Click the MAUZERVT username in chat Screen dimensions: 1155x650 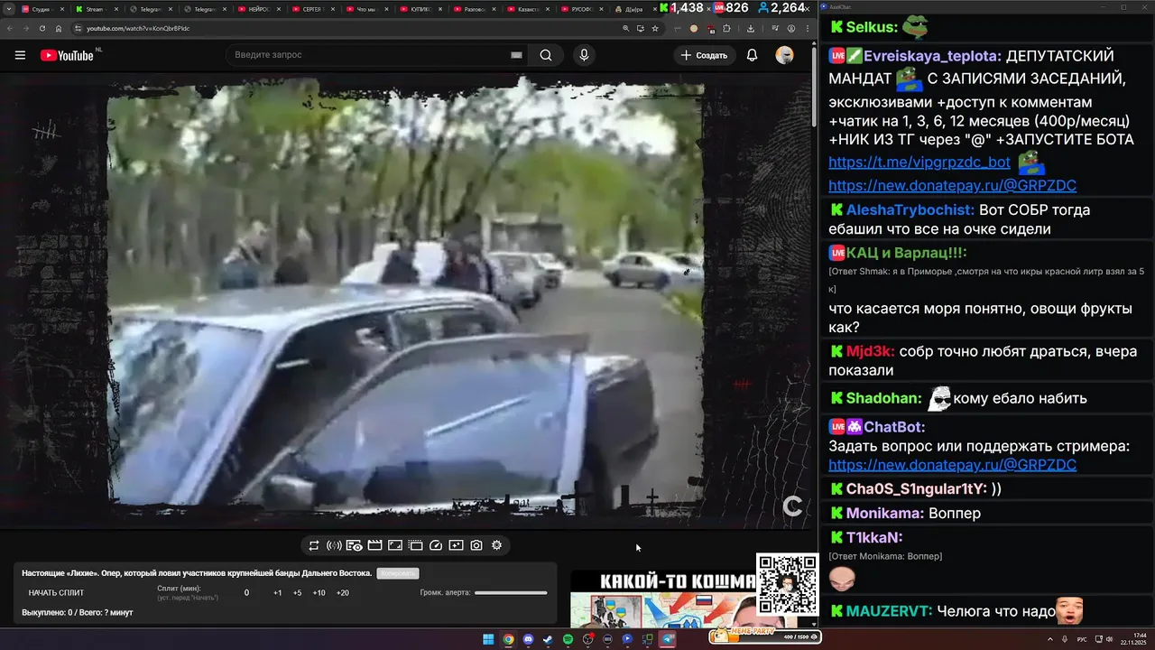pos(888,611)
